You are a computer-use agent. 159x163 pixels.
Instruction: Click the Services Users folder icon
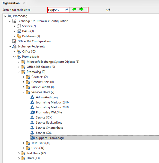(x=28, y=92)
